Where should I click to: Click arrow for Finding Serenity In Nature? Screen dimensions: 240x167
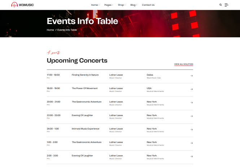tap(192, 76)
